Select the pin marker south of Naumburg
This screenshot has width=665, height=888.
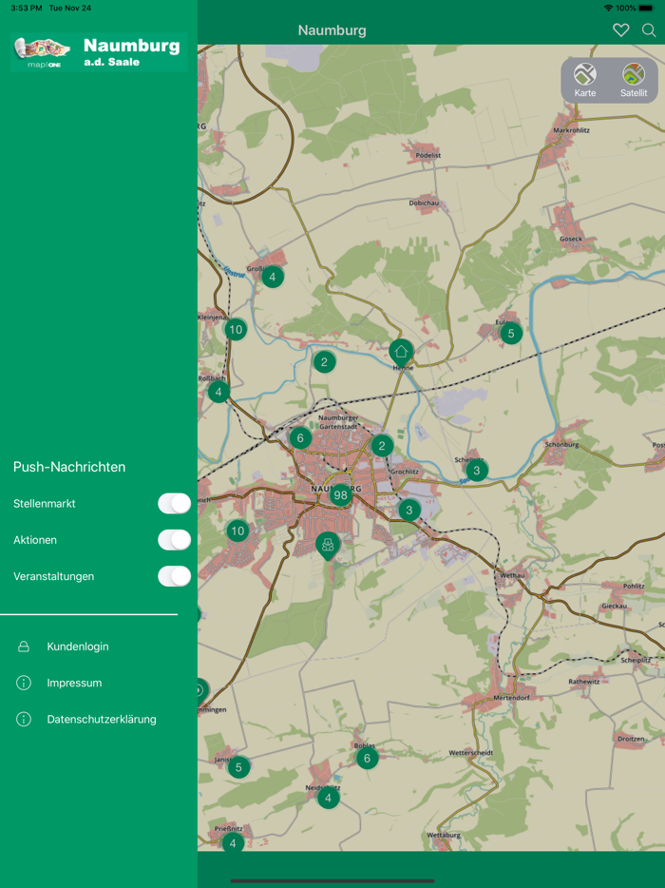[328, 545]
